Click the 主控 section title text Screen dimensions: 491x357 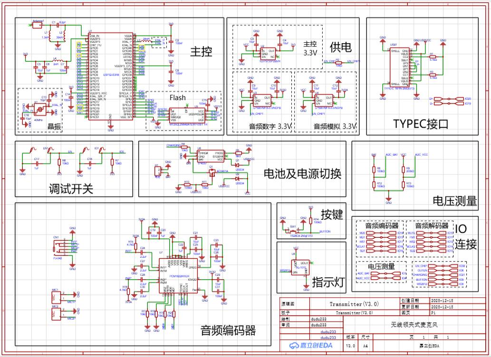click(x=201, y=52)
